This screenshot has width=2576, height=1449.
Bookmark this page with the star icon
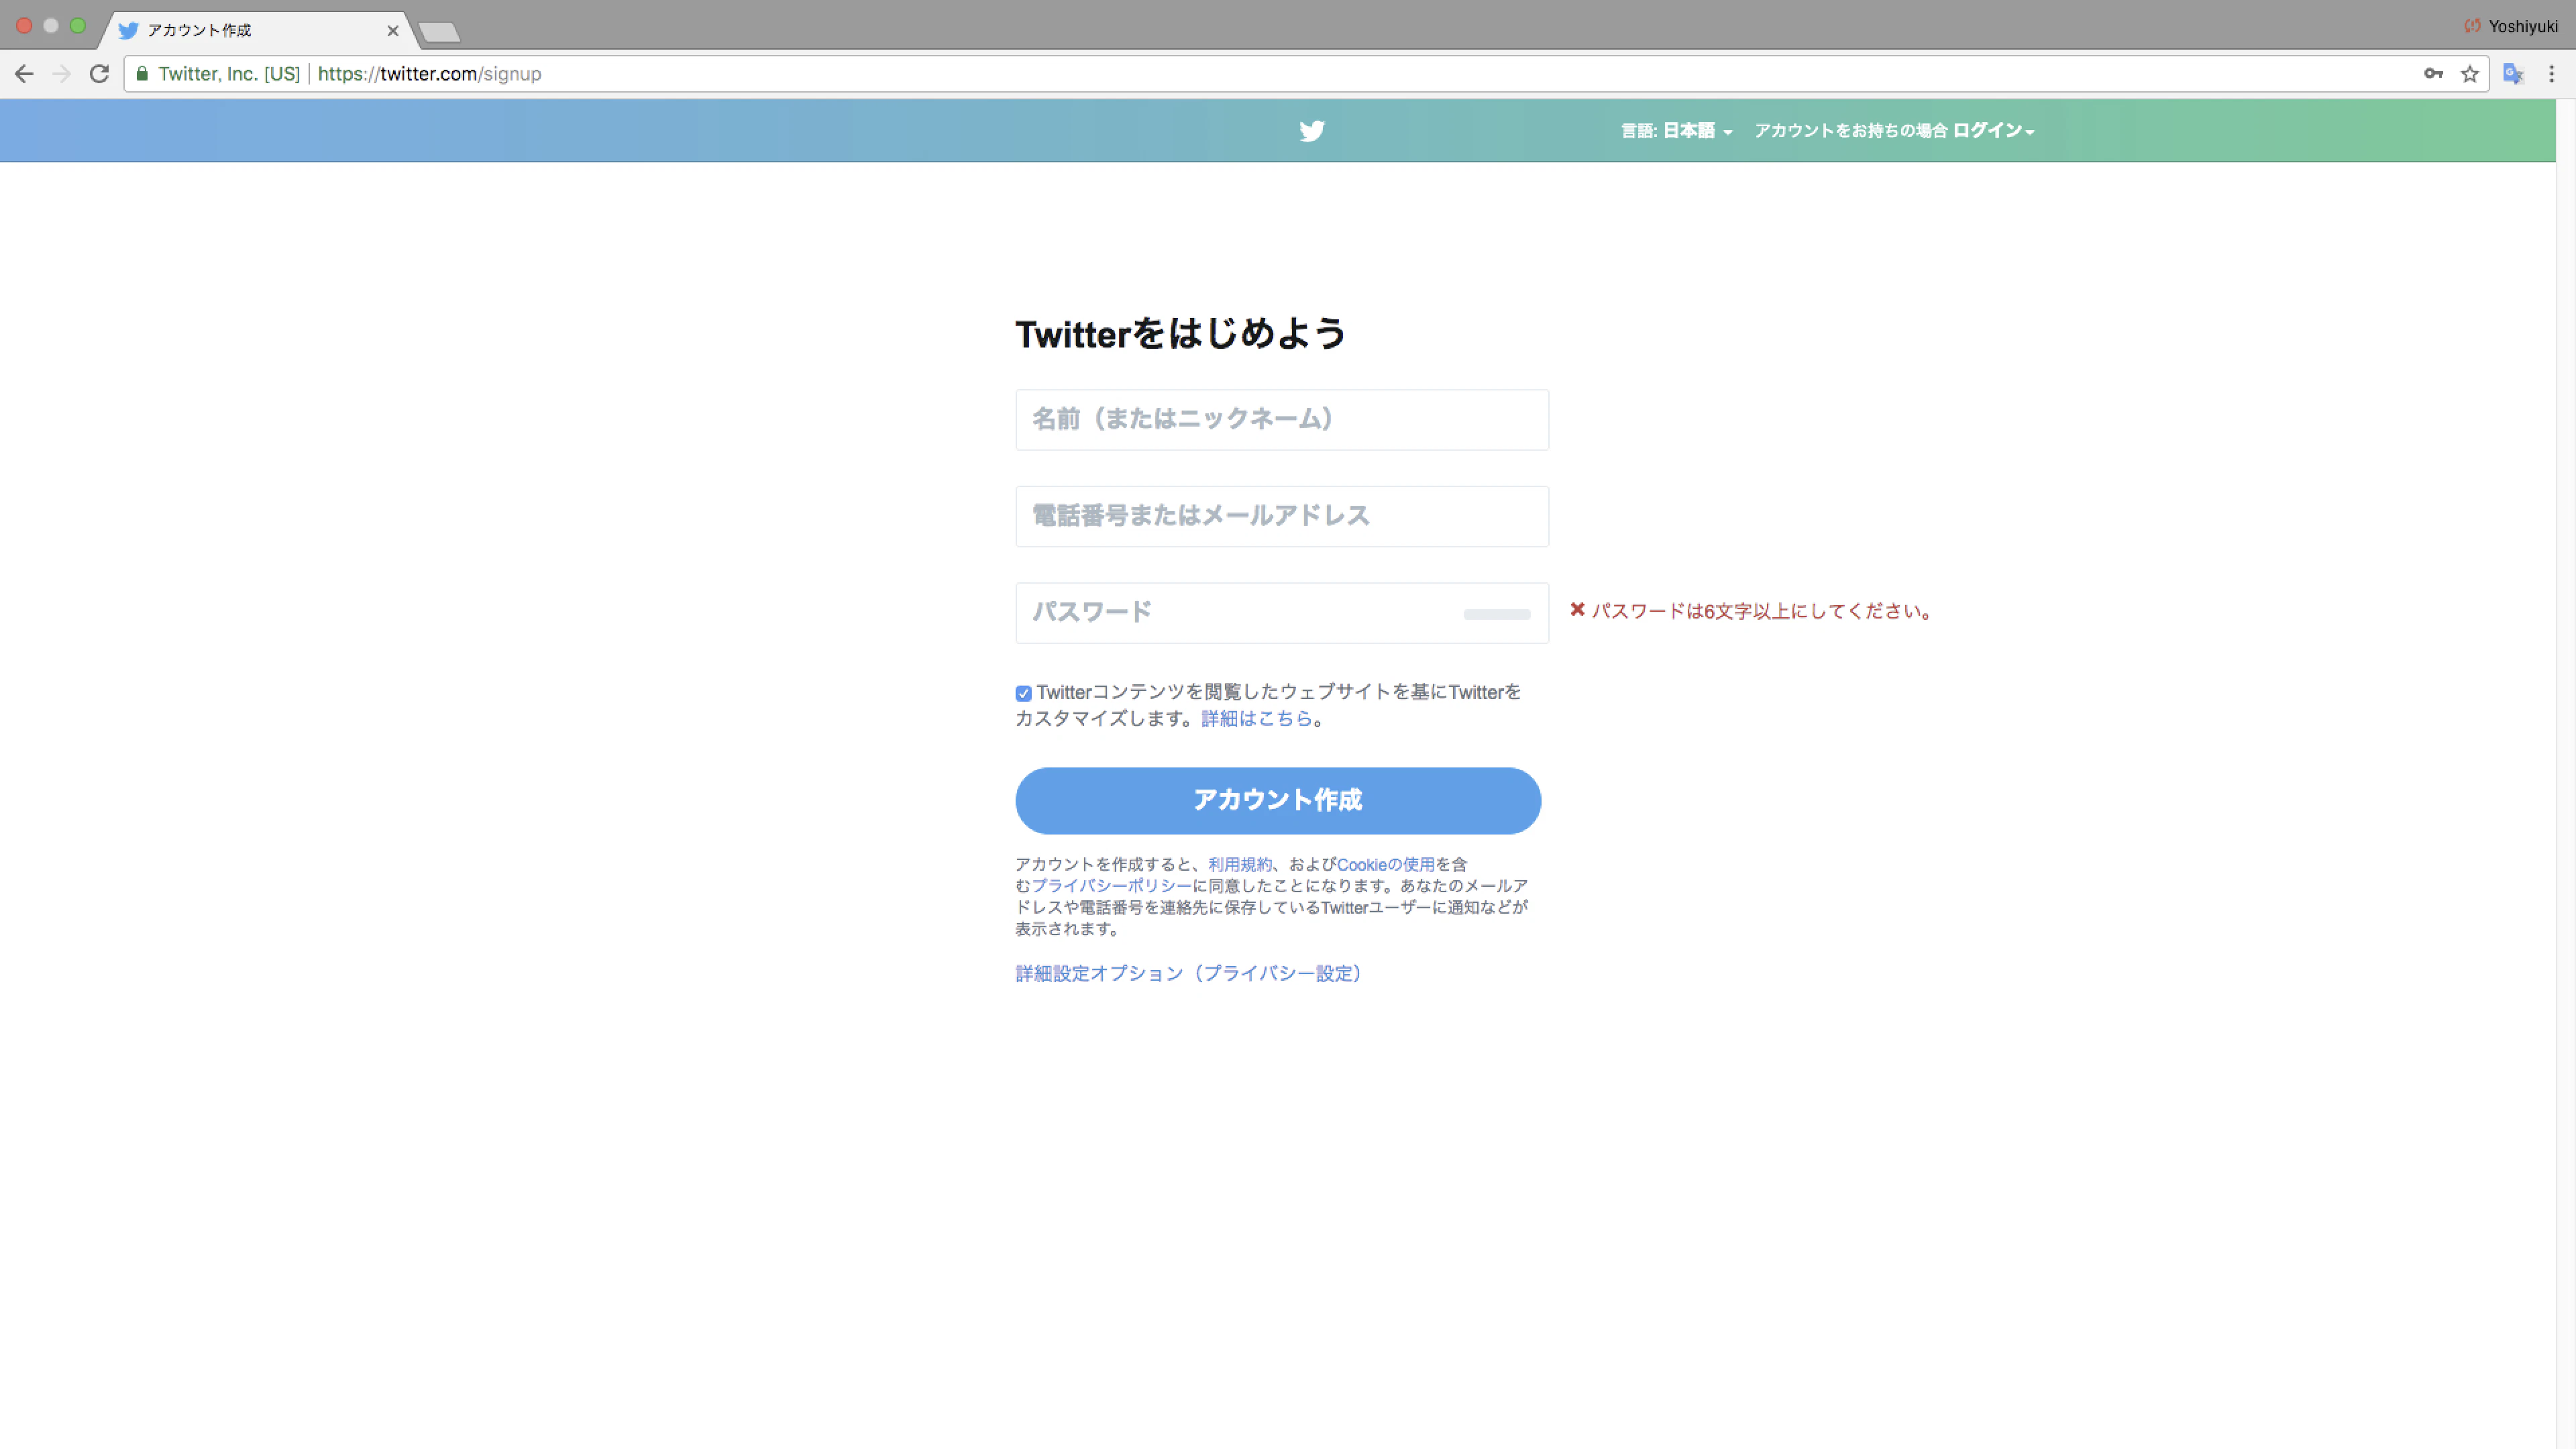pyautogui.click(x=2470, y=74)
